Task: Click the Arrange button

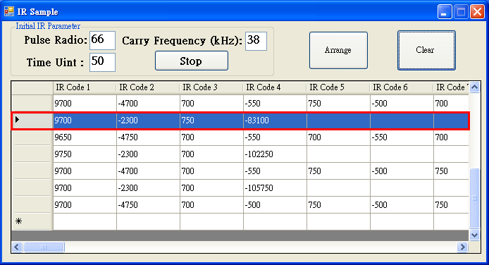Action: (x=338, y=50)
